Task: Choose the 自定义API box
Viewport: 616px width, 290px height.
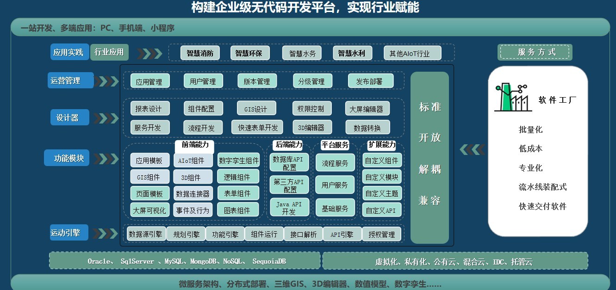Action: [382, 210]
